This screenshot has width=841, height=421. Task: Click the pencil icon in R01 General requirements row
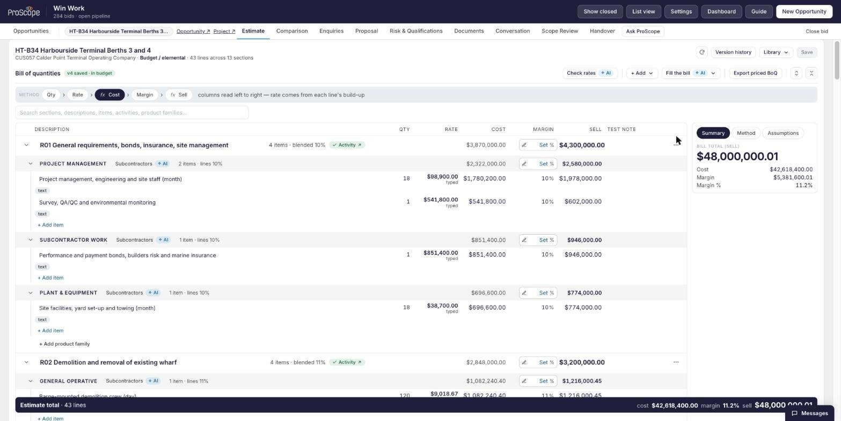(524, 145)
